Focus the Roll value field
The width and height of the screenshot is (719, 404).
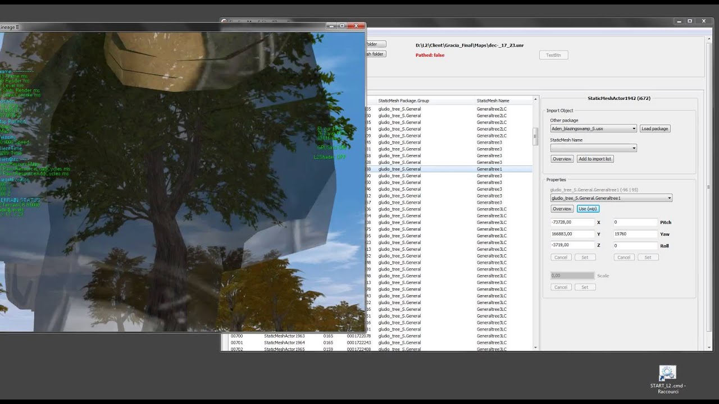[x=635, y=245]
